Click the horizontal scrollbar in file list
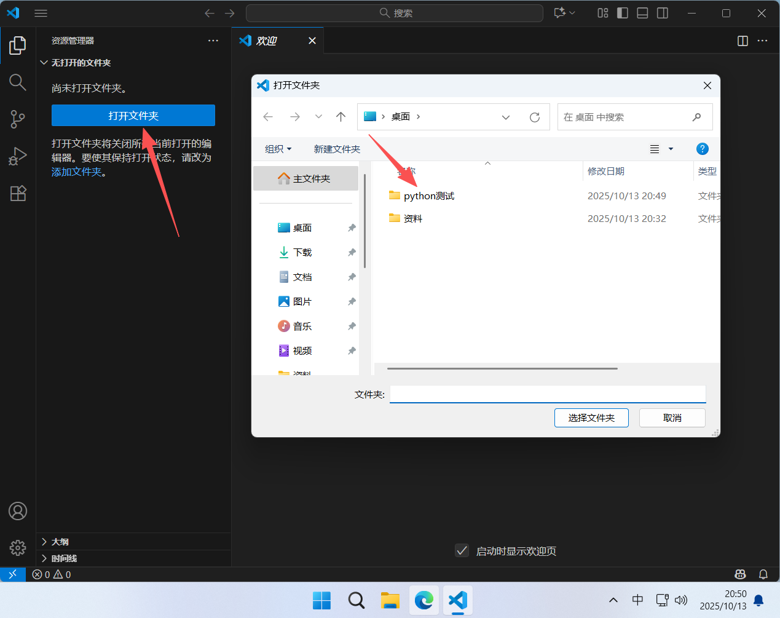Screen dimensions: 780x618 pos(502,368)
